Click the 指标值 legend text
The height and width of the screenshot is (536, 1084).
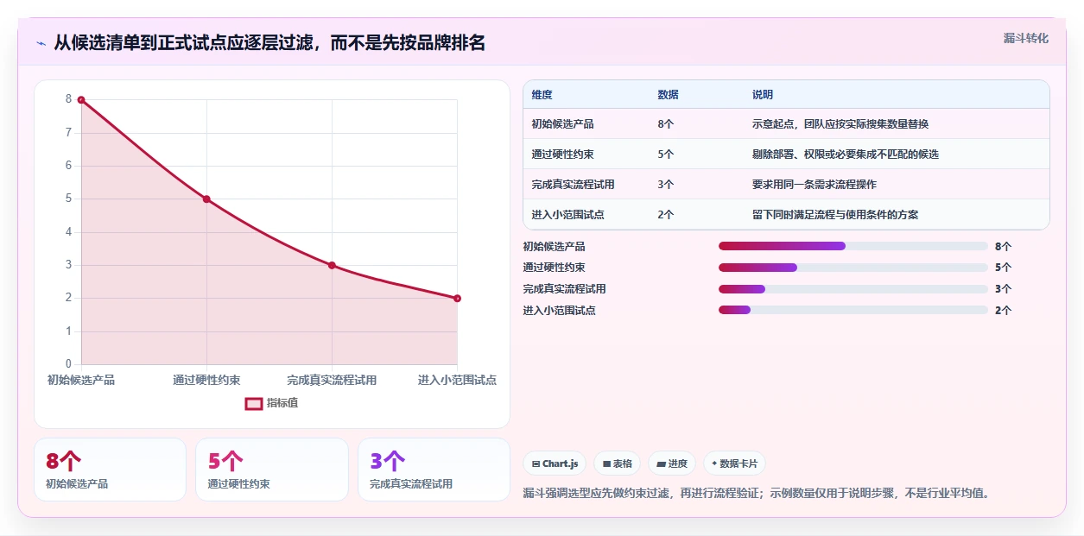point(282,403)
